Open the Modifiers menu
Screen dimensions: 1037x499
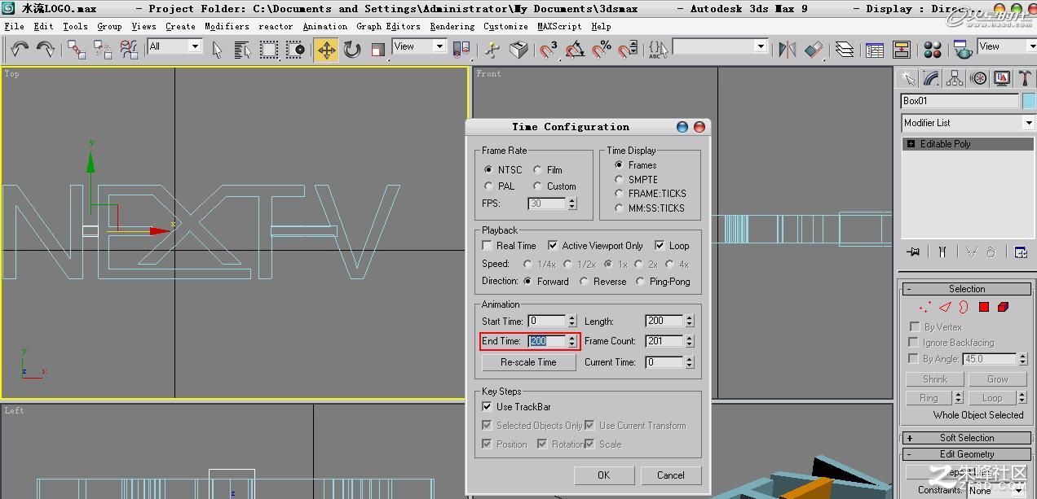point(227,26)
